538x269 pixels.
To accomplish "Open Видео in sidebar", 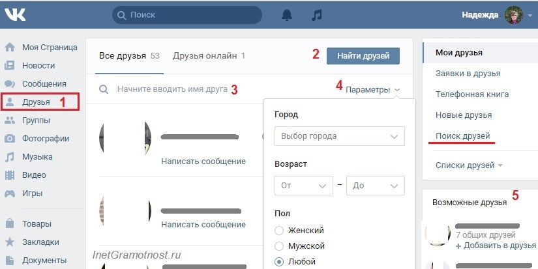I will tap(34, 175).
